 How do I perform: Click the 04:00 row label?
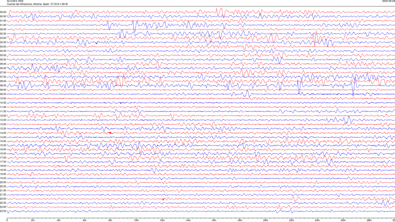click(x=3, y=46)
